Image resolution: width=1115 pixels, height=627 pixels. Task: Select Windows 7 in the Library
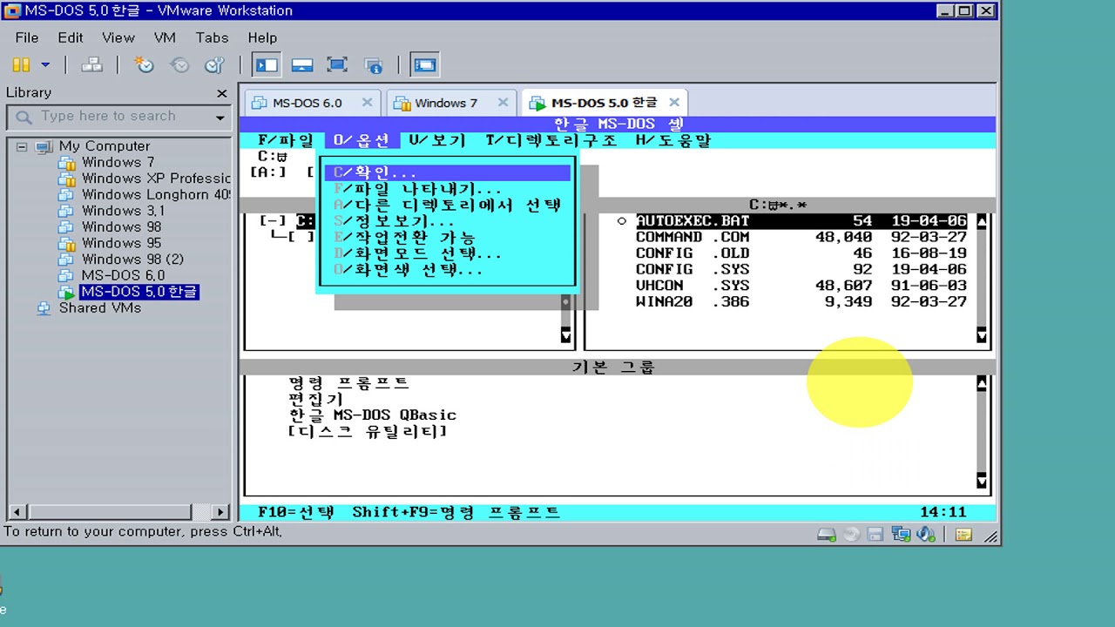[x=118, y=162]
